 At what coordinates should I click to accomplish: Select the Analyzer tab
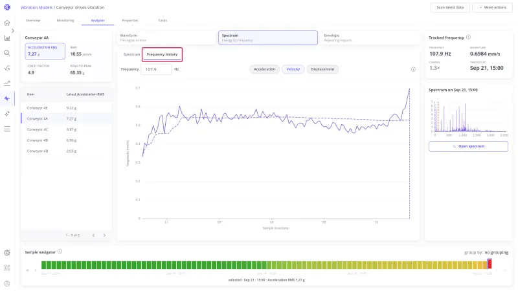click(x=98, y=21)
